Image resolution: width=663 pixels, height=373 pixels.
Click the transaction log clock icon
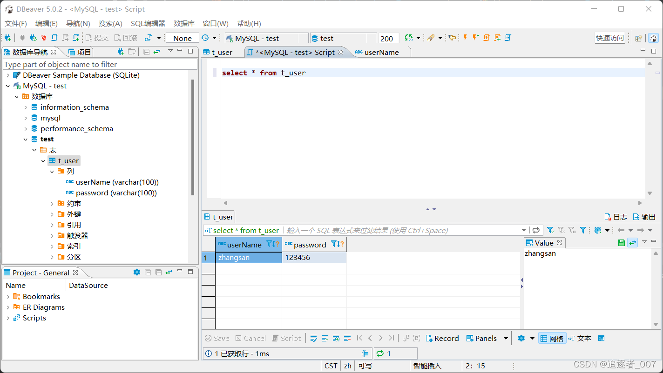(x=205, y=38)
